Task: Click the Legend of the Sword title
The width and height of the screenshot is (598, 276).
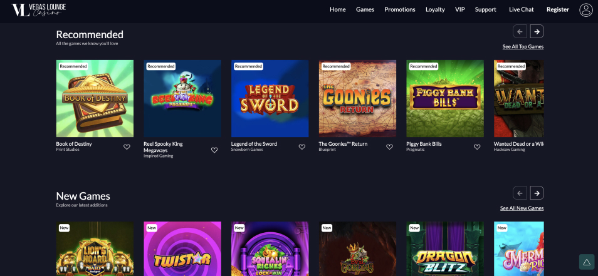Action: pyautogui.click(x=254, y=144)
